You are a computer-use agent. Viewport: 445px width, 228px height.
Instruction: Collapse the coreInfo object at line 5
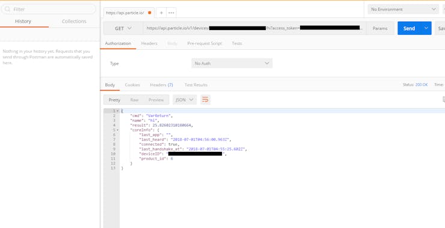[x=117, y=130]
